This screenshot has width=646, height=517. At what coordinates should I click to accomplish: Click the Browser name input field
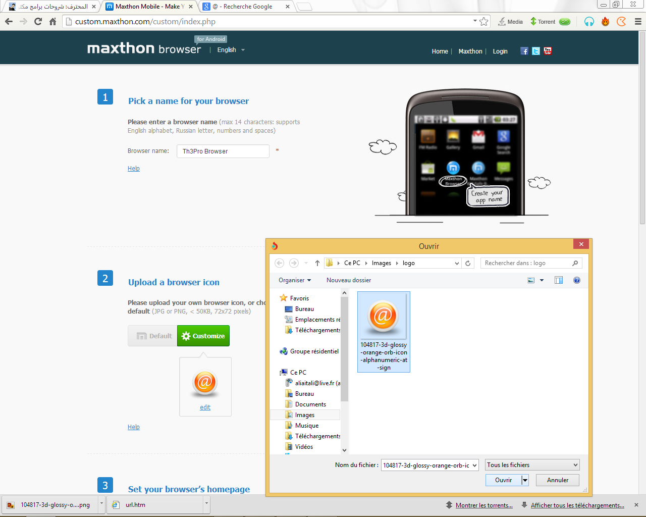tap(223, 151)
